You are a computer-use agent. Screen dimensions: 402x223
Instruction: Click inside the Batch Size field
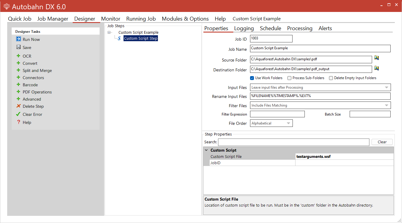370,114
